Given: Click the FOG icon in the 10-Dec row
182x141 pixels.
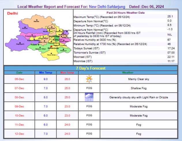Looking at the screenshot, I should 89,115.
